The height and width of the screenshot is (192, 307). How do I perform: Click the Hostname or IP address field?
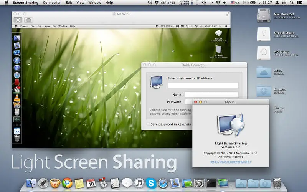[203, 85]
